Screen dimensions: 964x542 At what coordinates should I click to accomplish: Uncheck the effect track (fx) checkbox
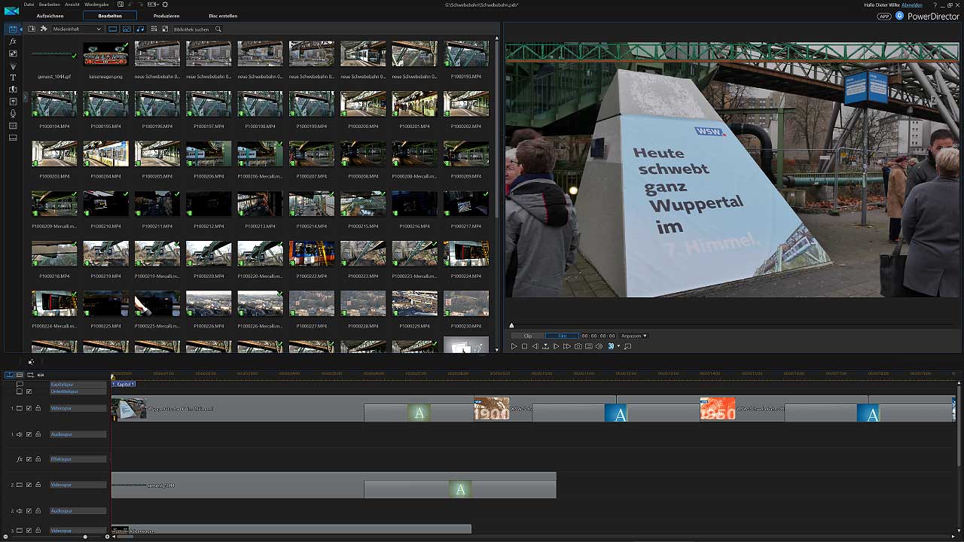[x=29, y=459]
